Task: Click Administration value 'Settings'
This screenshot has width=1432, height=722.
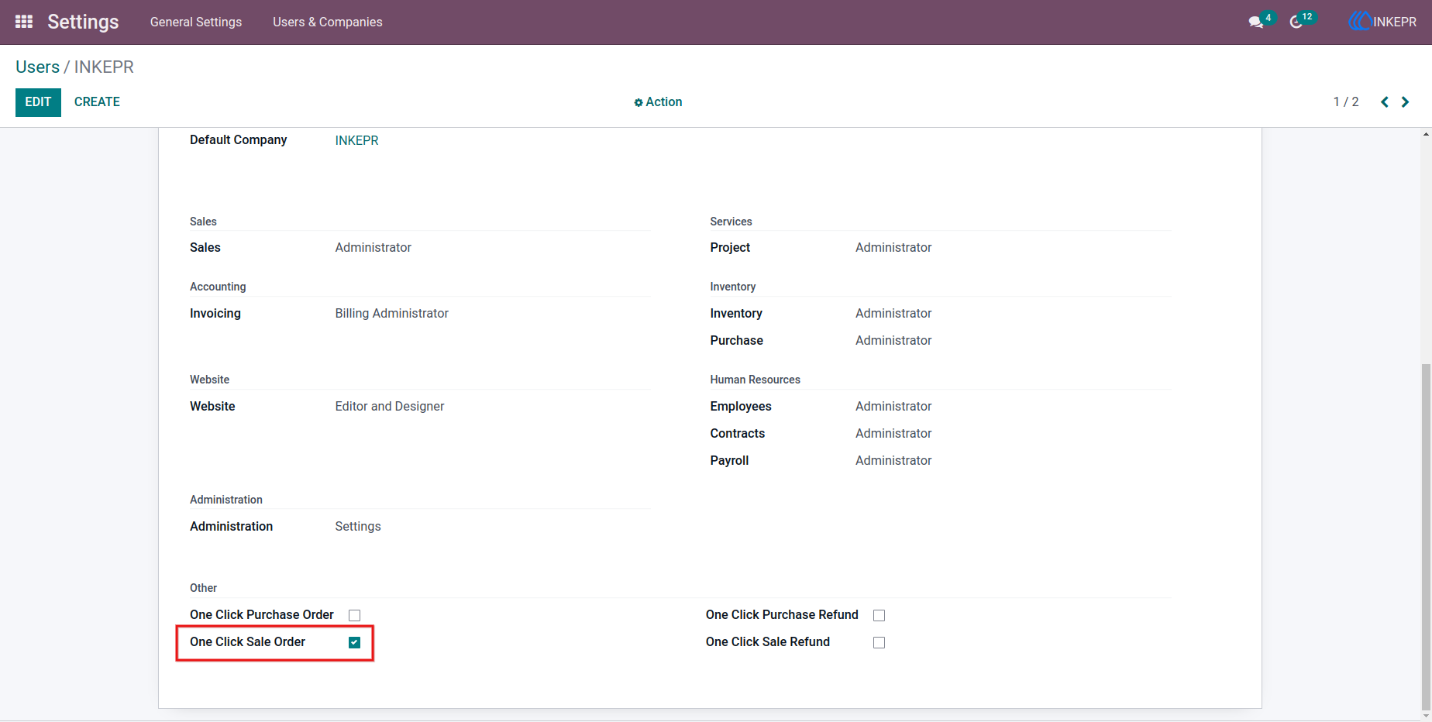Action: coord(357,527)
